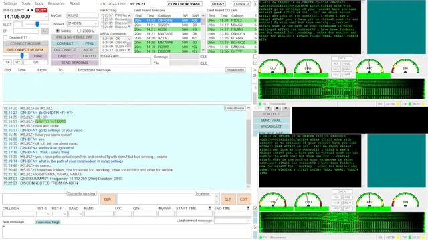This screenshot has width=428, height=240.
Task: Clear the In queue box with CLR
Action: point(228,199)
